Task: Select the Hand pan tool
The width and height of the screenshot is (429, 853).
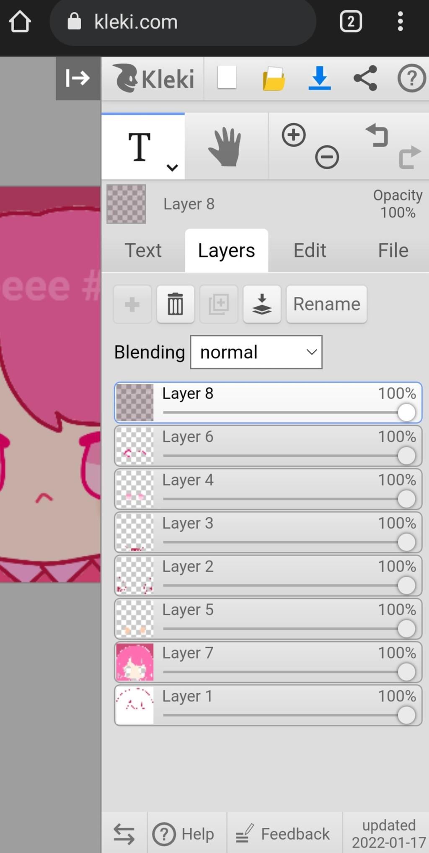Action: click(x=225, y=147)
